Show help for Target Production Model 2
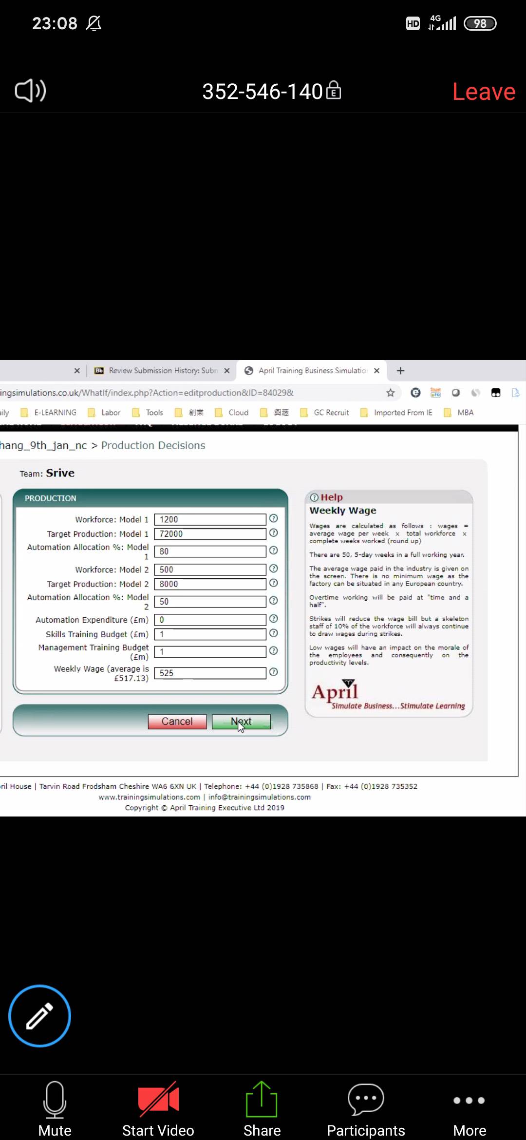 (x=274, y=583)
